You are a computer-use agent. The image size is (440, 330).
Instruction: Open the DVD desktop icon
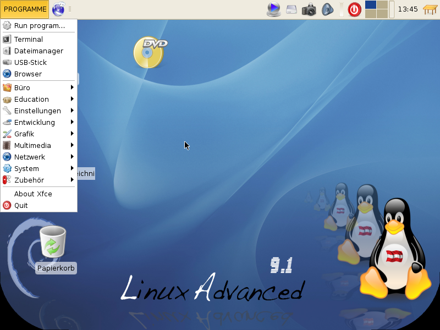[x=150, y=52]
